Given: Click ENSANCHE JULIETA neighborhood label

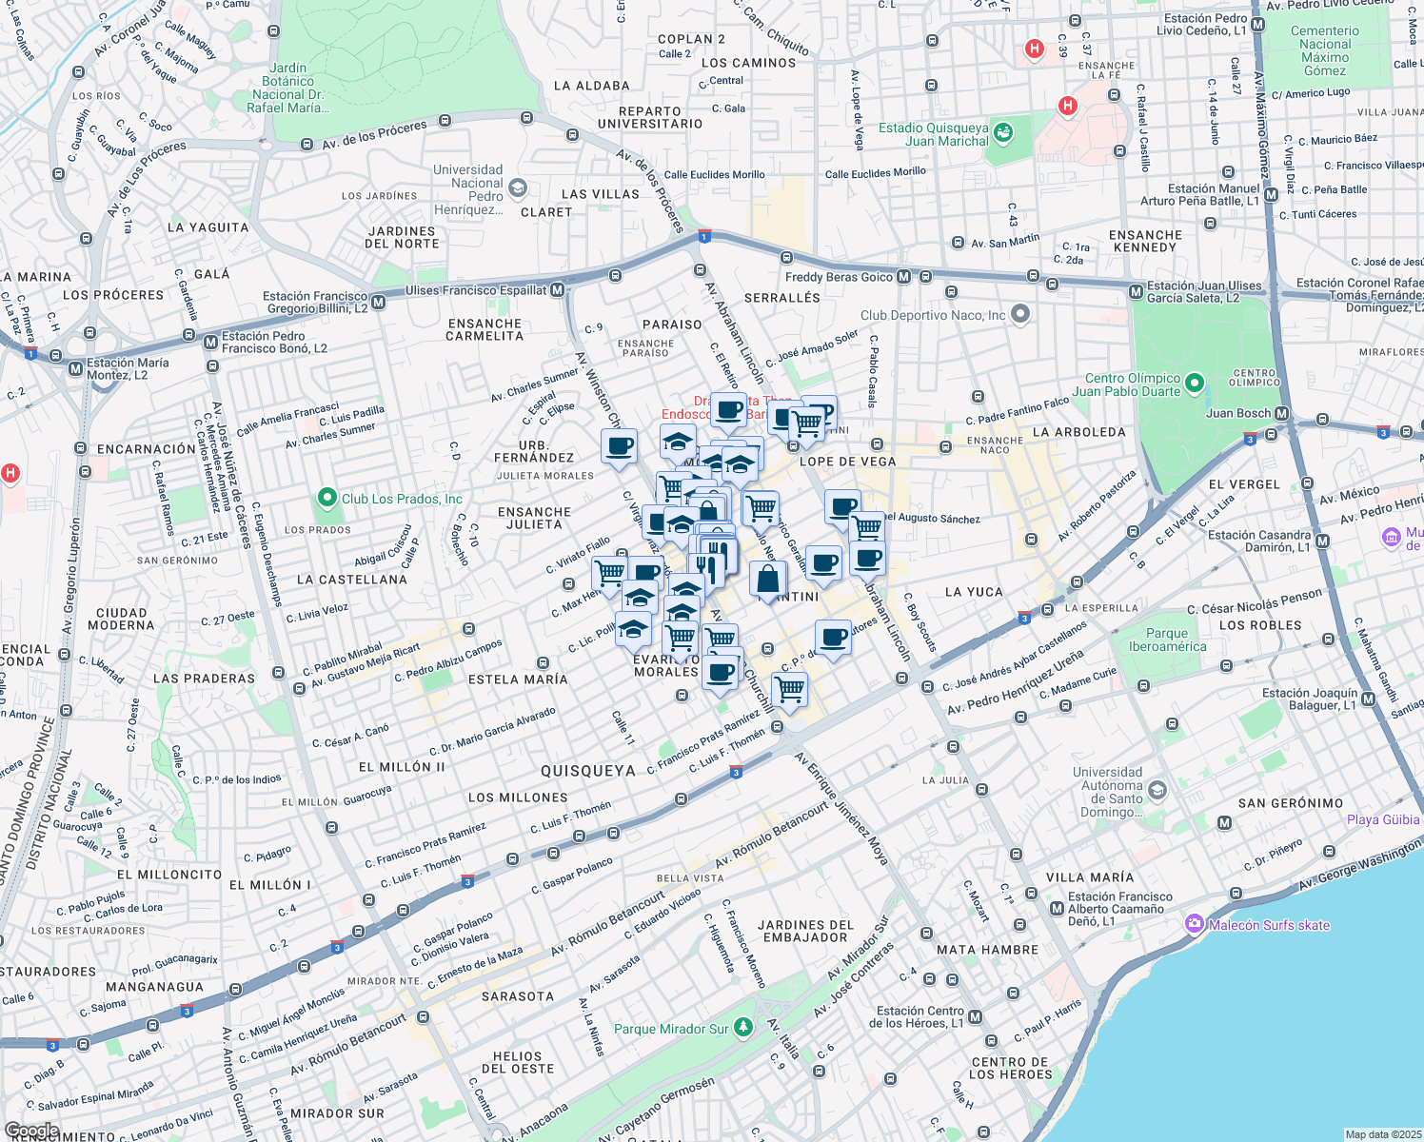Looking at the screenshot, I should point(534,518).
